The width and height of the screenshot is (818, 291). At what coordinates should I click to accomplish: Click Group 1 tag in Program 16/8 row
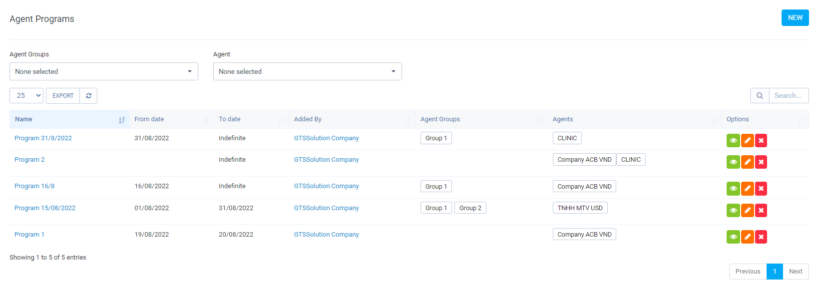[x=436, y=187]
